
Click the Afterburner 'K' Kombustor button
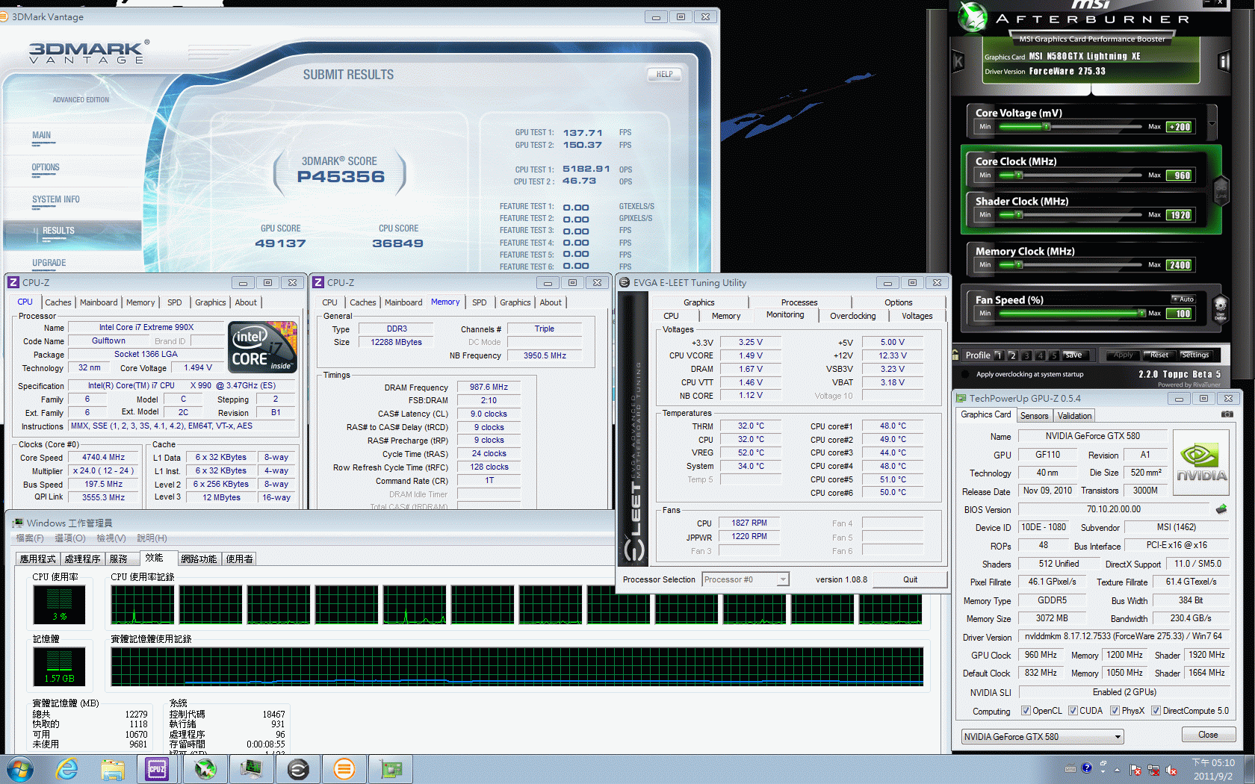(x=958, y=62)
